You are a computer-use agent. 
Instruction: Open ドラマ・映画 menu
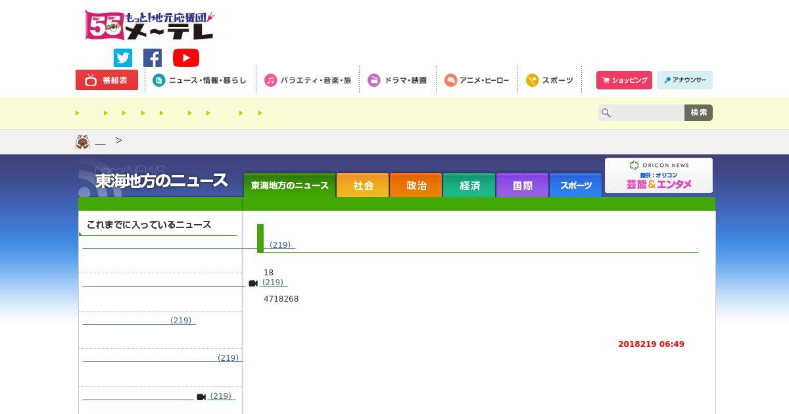[x=397, y=80]
